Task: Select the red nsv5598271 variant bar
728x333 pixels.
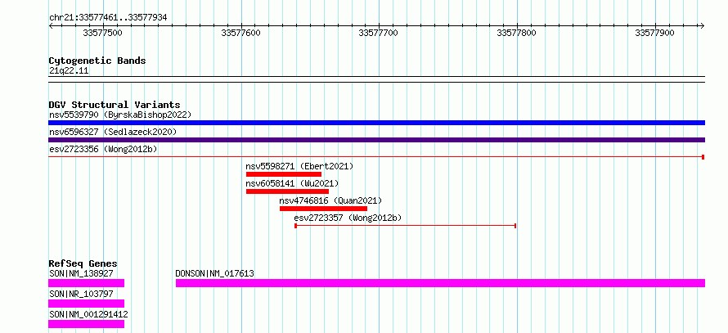Action: pyautogui.click(x=284, y=174)
